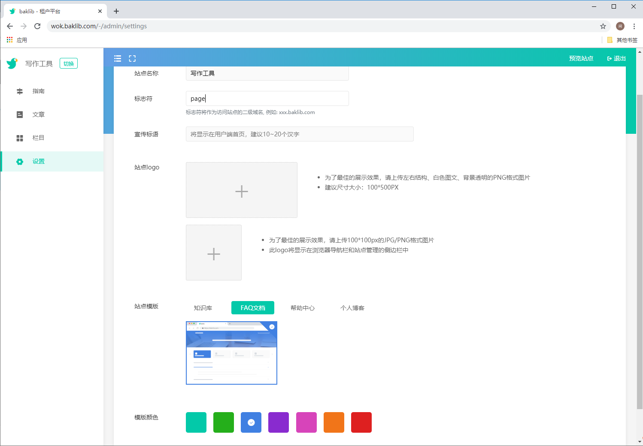
Task: Select the FAQ文档 template tab
Action: pos(253,308)
